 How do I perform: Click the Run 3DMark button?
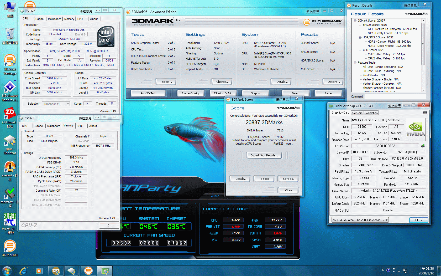(x=148, y=93)
